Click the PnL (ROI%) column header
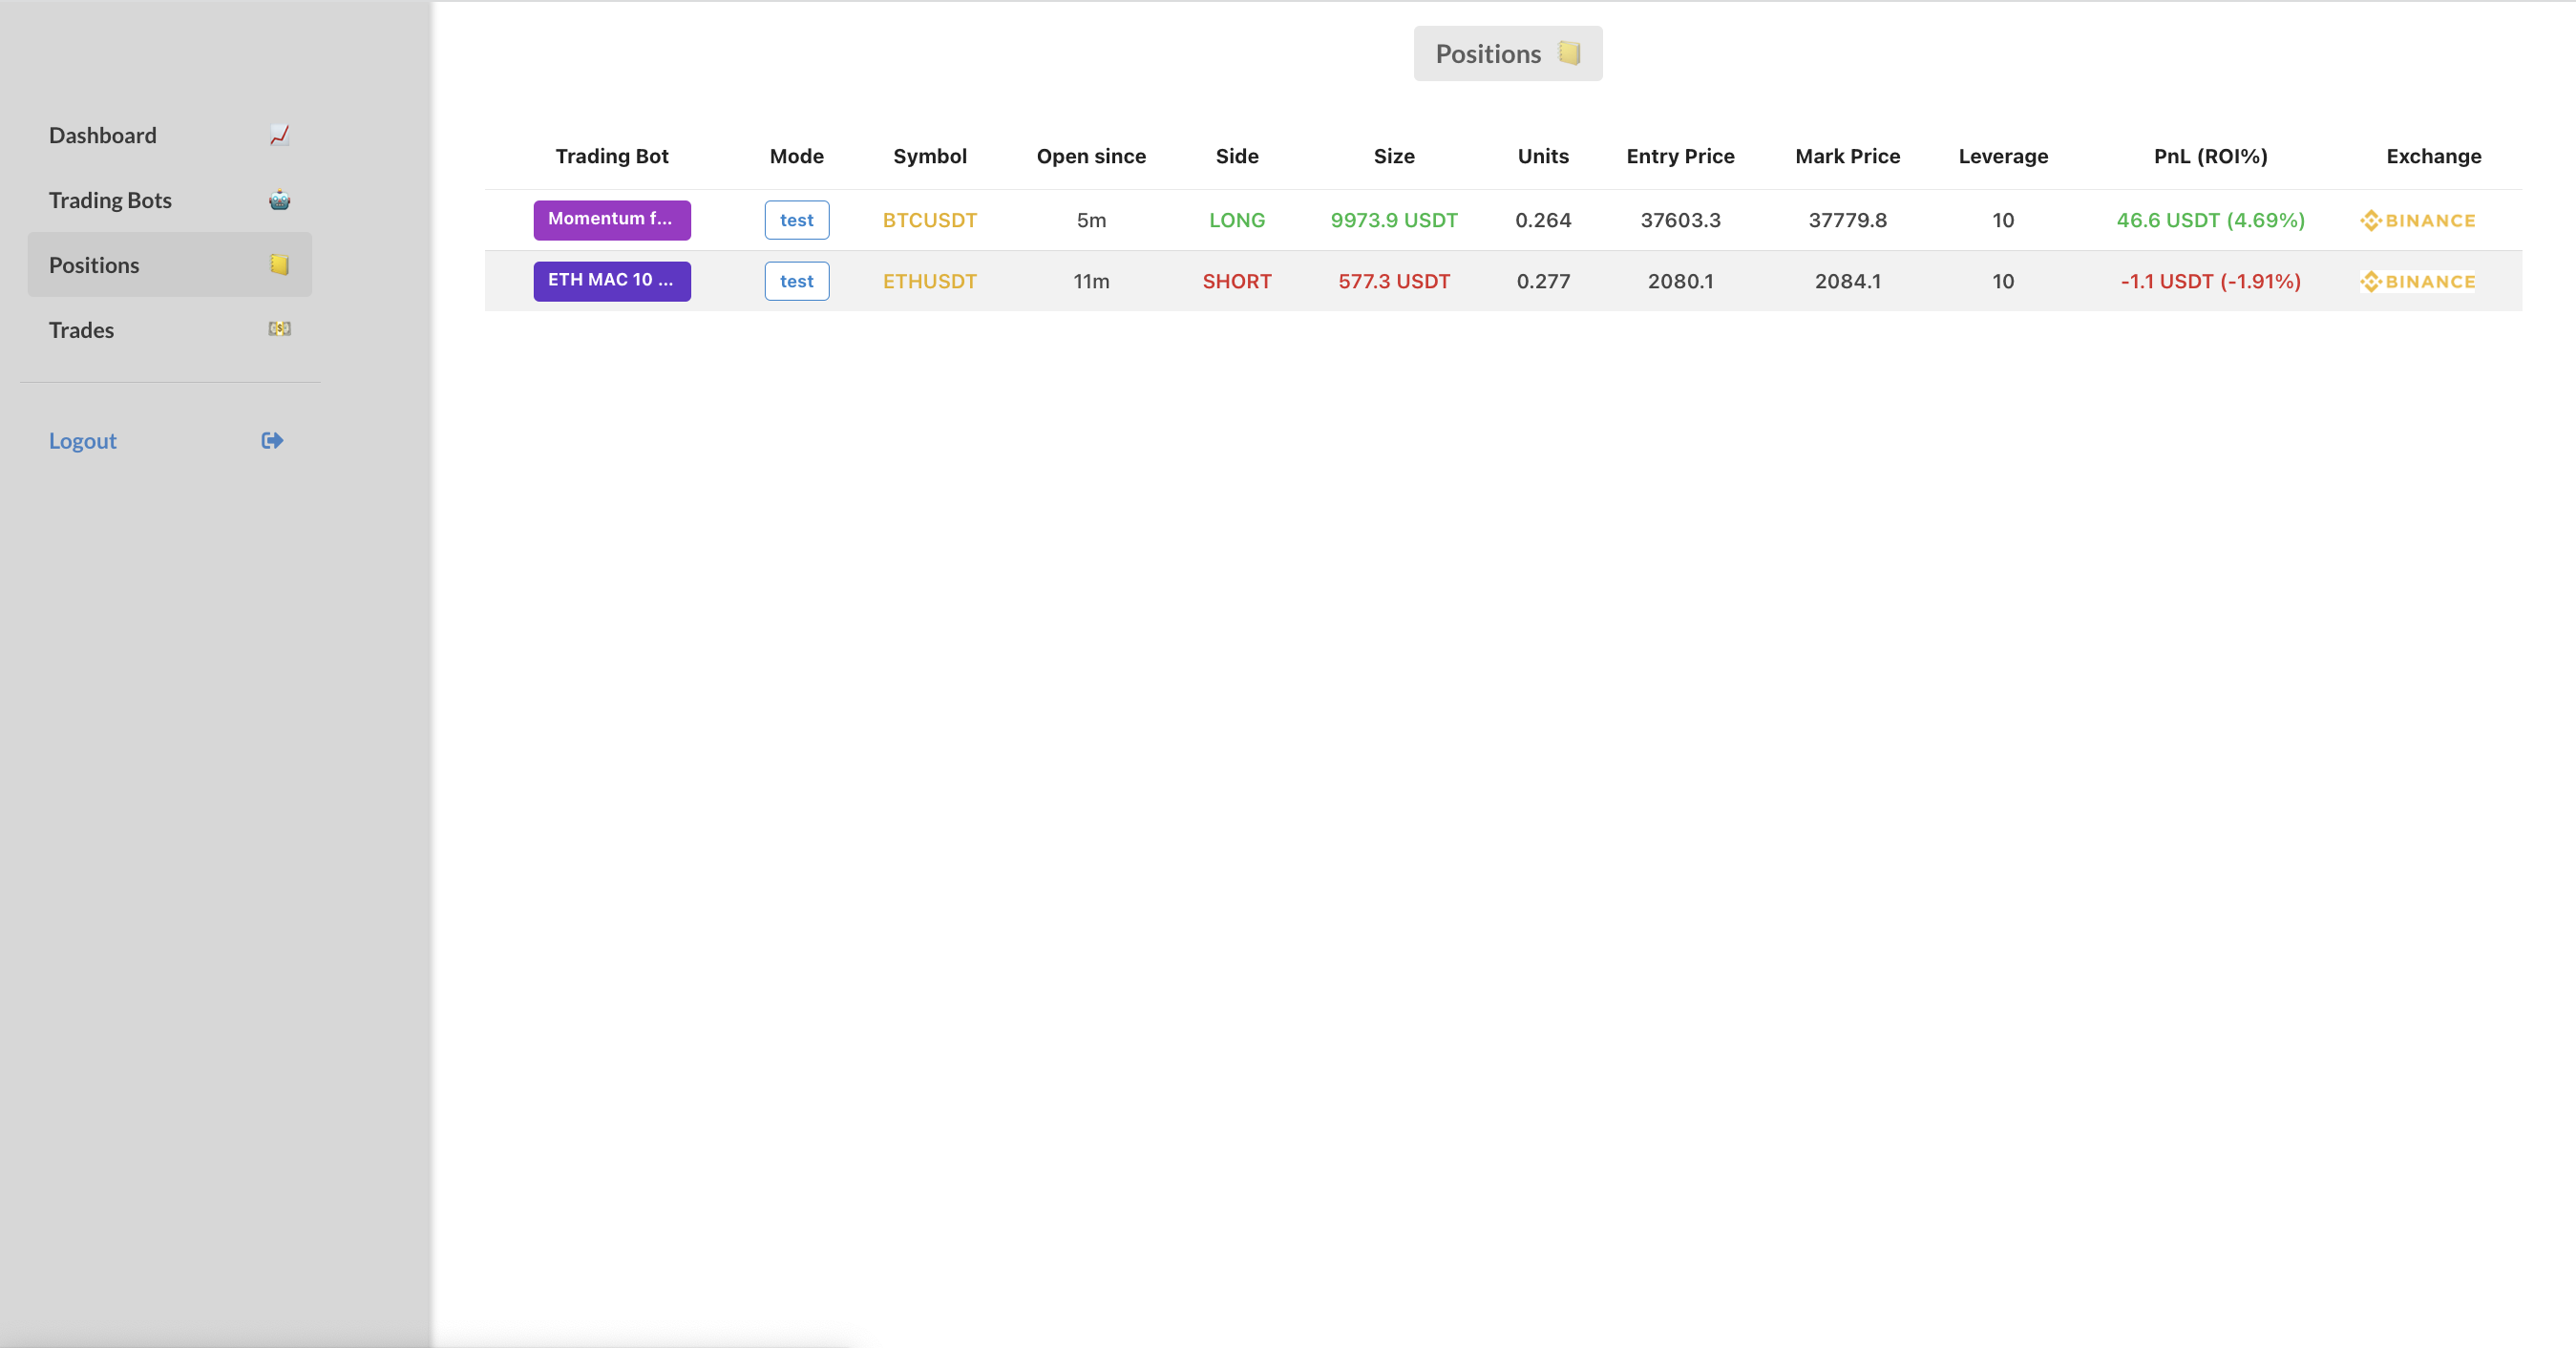This screenshot has height=1348, width=2576. point(2210,156)
